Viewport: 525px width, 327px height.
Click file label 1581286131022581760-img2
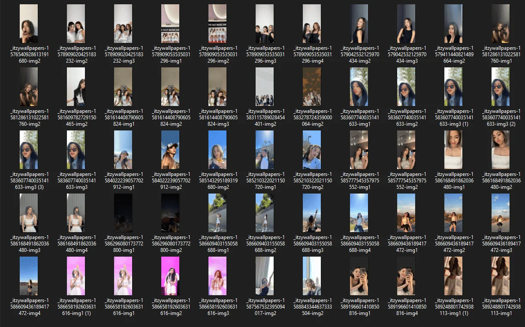tap(29, 118)
